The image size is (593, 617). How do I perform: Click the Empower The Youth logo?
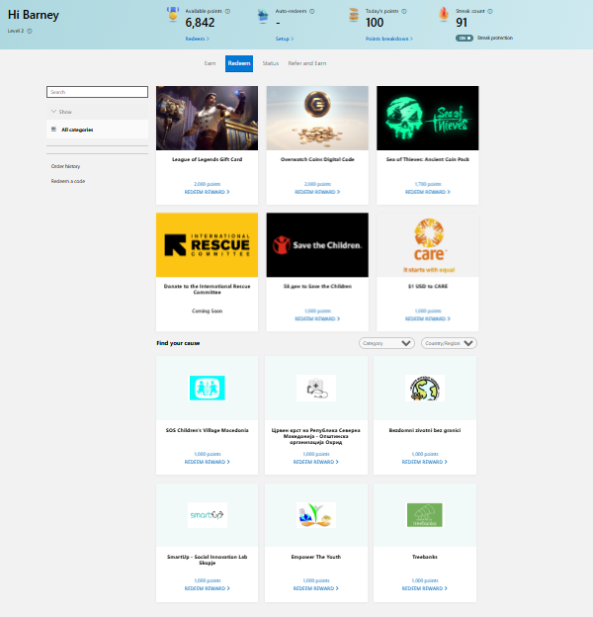(x=316, y=515)
